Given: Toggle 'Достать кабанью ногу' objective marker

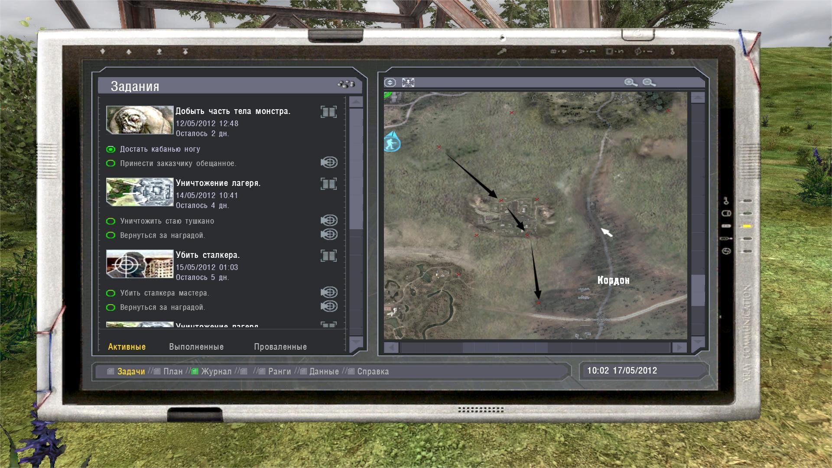Looking at the screenshot, I should [x=111, y=149].
